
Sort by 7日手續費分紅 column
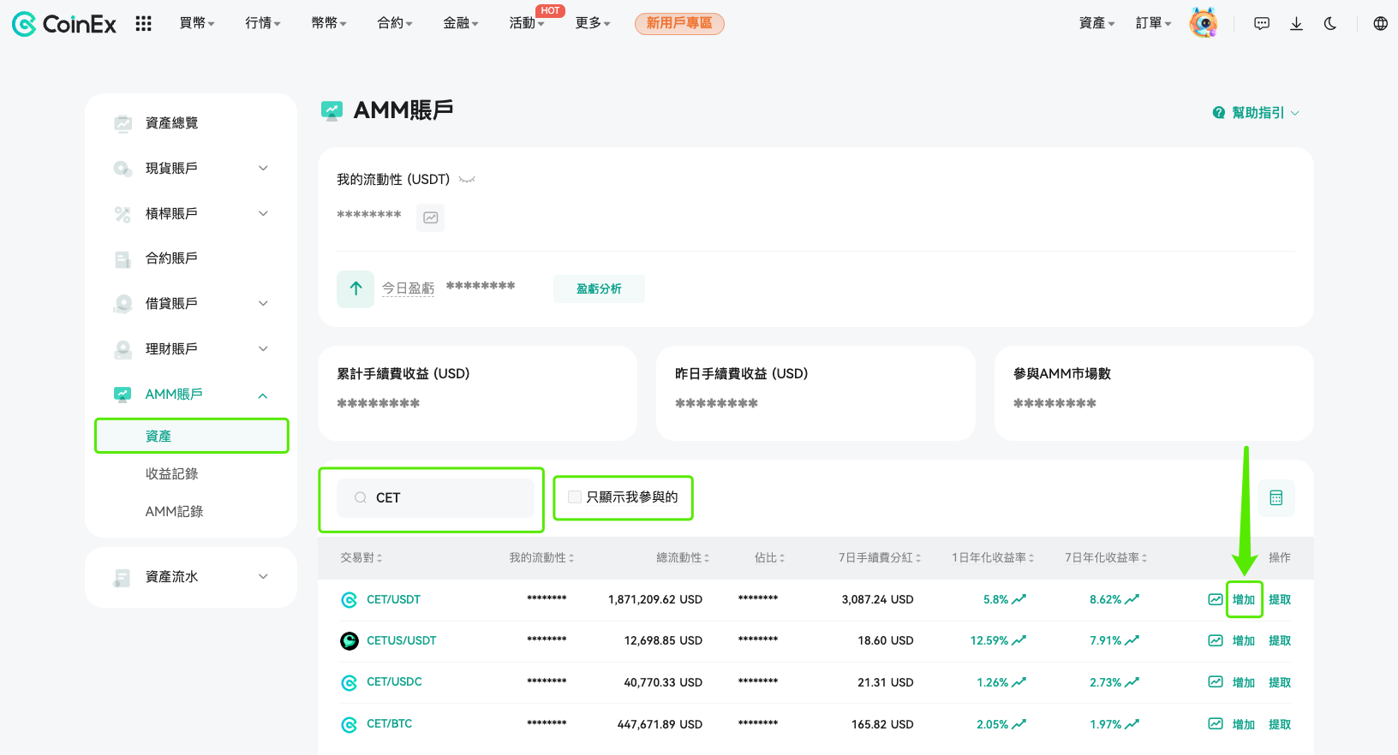point(880,558)
